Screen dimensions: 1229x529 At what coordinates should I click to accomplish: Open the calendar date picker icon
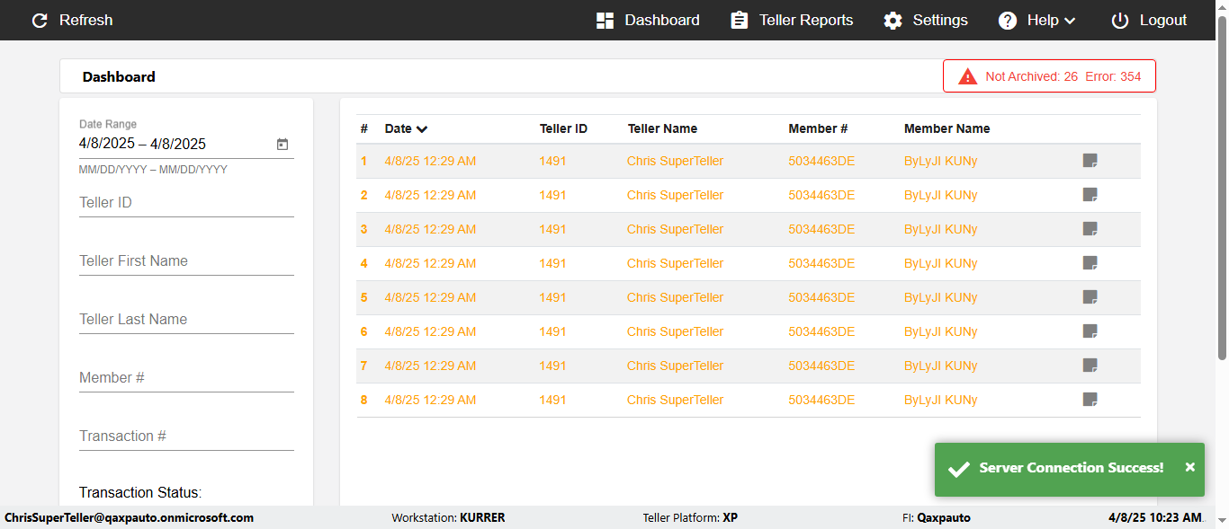[282, 144]
